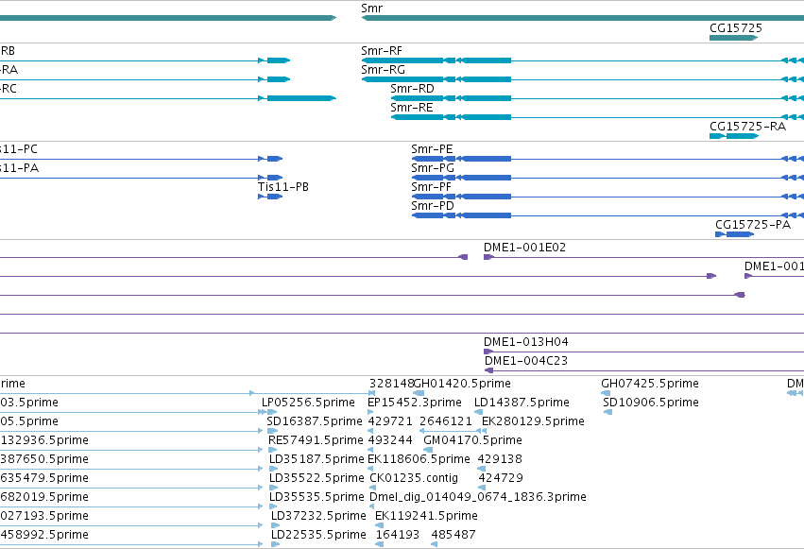
Task: Select the CG15725-RA transcript label
Action: pyautogui.click(x=747, y=127)
